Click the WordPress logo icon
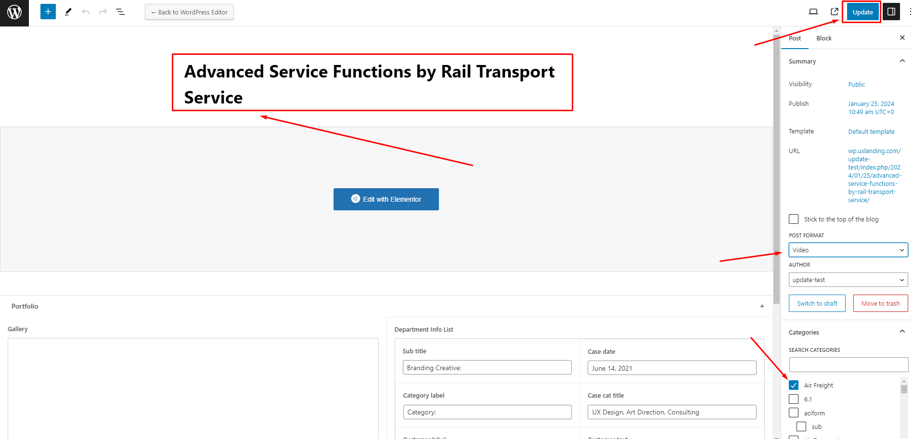 point(14,13)
